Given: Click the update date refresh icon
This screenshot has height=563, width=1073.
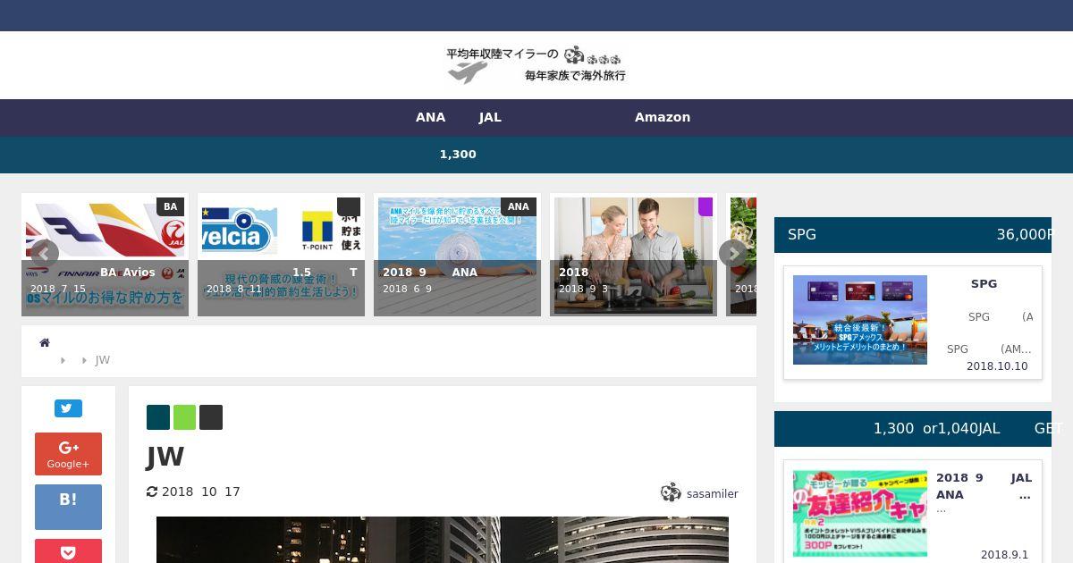Looking at the screenshot, I should (152, 492).
